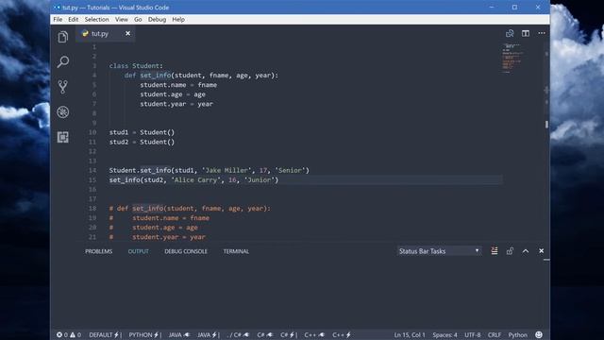This screenshot has width=604, height=340.
Task: Switch to the DEBUG CONSOLE tab
Action: (186, 251)
